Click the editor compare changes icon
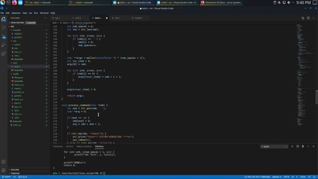Viewport: 318px width, 179px height. (303, 18)
